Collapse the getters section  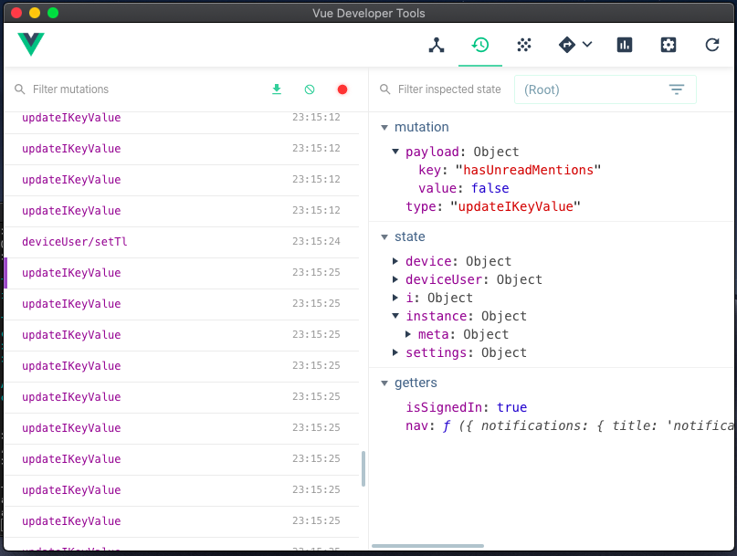tap(384, 383)
